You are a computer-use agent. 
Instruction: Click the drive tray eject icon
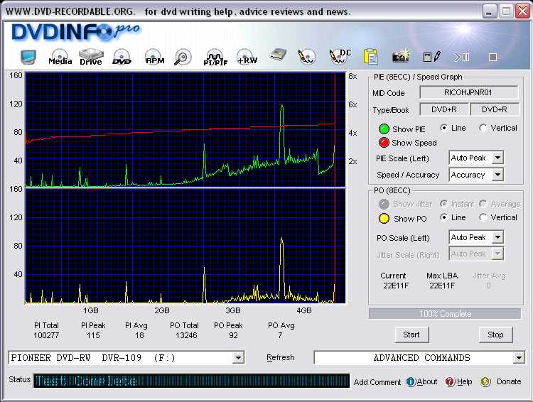278,55
